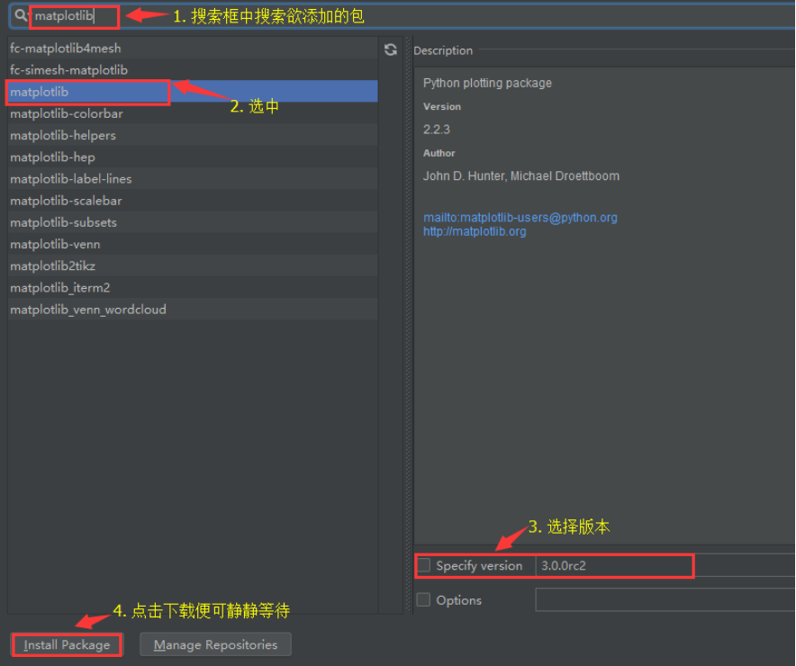796x666 pixels.
Task: Select matplotlib-subsets package
Action: (193, 222)
